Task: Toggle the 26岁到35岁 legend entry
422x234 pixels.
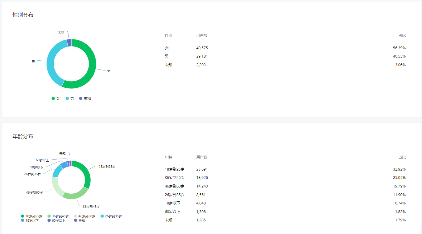Action: (x=111, y=216)
